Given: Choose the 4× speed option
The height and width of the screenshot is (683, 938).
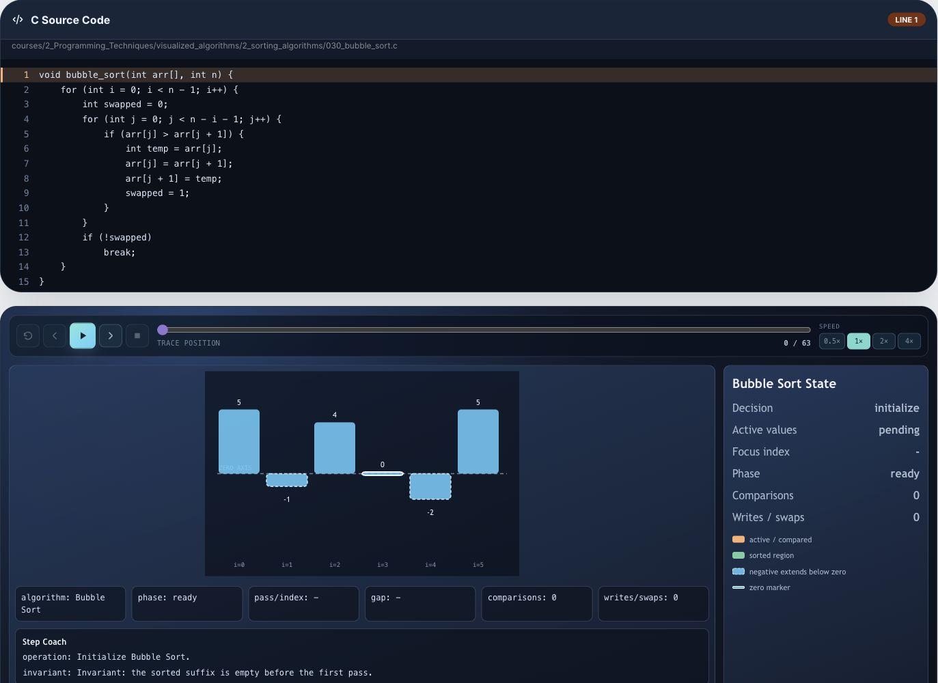Looking at the screenshot, I should [909, 341].
